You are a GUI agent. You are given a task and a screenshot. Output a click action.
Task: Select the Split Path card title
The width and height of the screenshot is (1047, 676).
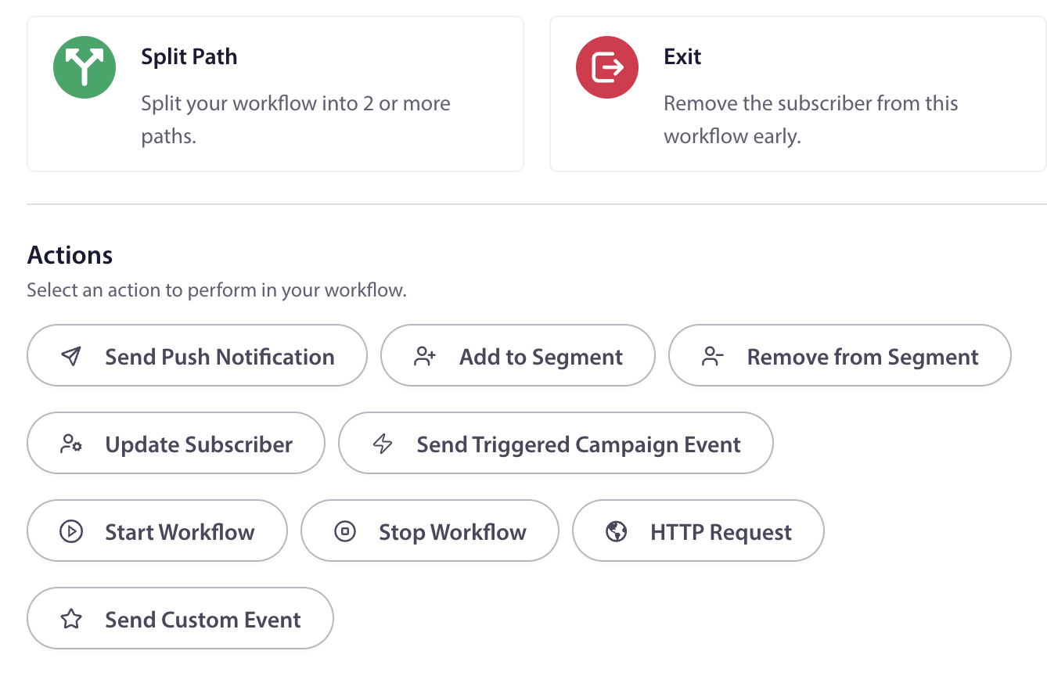[x=189, y=56]
